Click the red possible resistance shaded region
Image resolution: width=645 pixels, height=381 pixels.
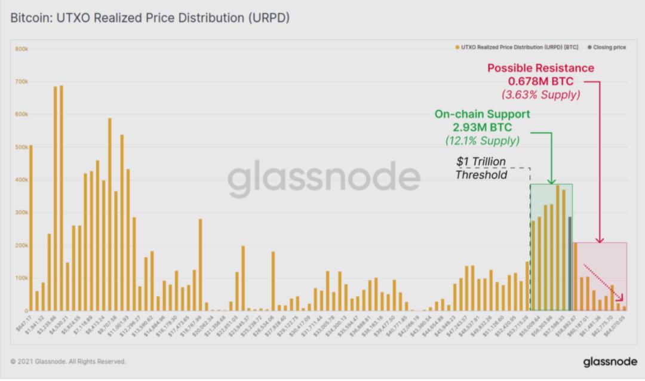(x=600, y=276)
